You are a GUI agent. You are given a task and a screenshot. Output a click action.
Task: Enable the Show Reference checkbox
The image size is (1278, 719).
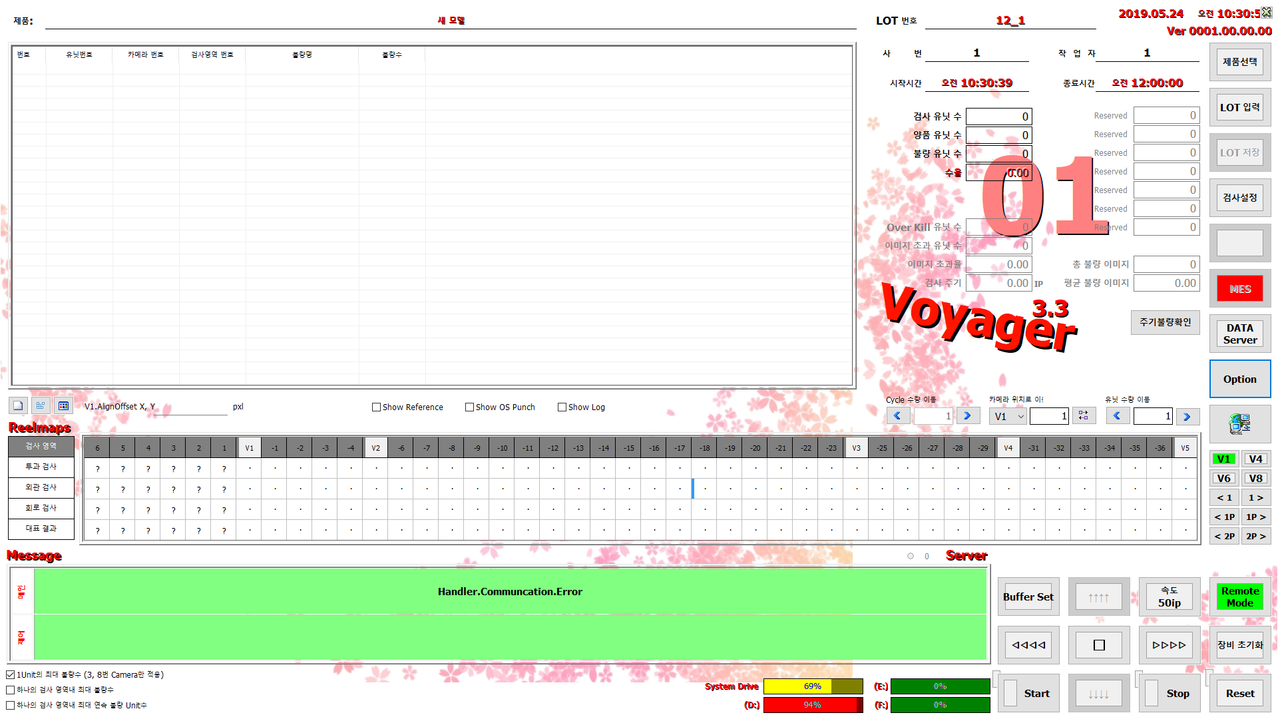click(376, 407)
